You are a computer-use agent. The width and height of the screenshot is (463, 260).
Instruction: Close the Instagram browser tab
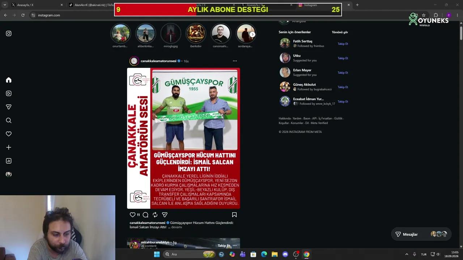point(349,5)
